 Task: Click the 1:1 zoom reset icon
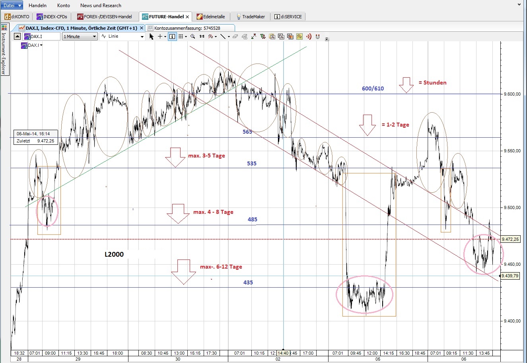(202, 36)
